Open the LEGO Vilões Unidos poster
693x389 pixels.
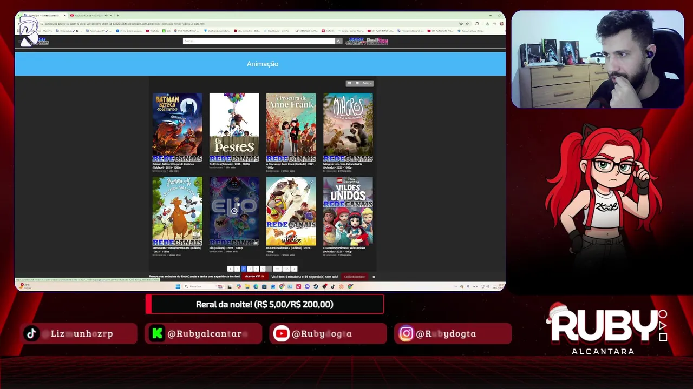(x=348, y=211)
